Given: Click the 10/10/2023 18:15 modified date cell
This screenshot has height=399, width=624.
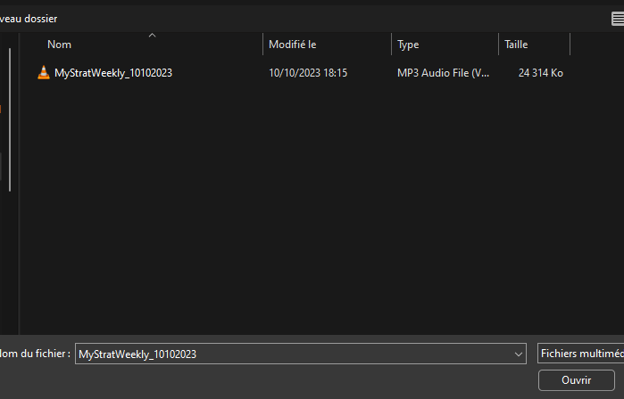Looking at the screenshot, I should point(308,73).
